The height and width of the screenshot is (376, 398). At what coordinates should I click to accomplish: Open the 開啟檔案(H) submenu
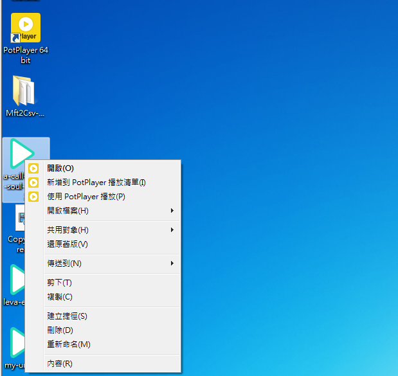(103, 211)
